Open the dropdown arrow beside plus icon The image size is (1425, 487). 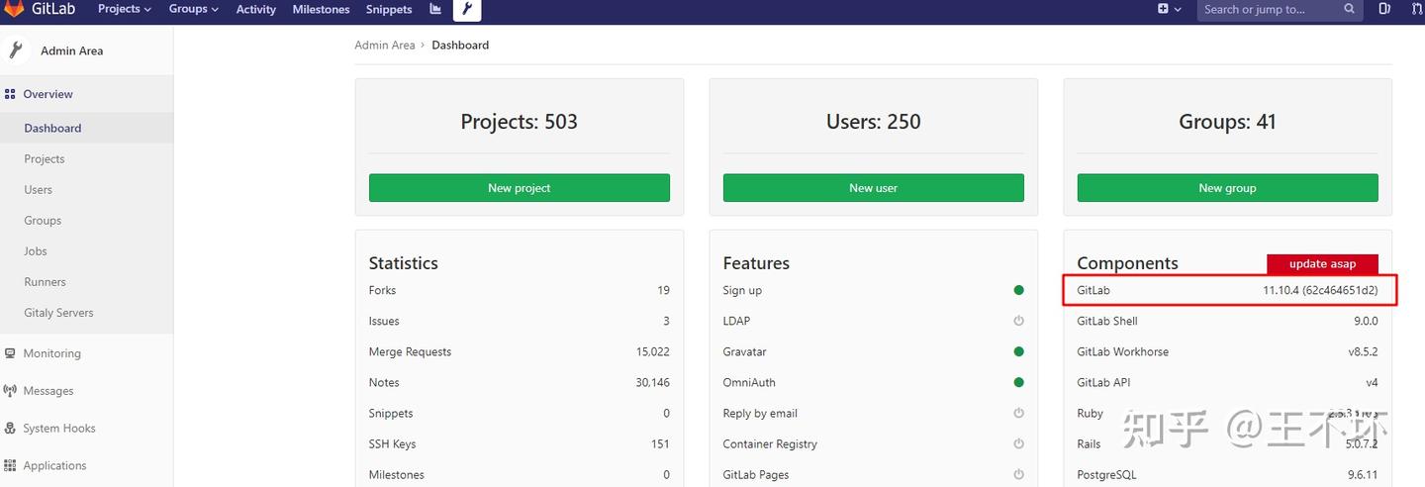pyautogui.click(x=1178, y=9)
